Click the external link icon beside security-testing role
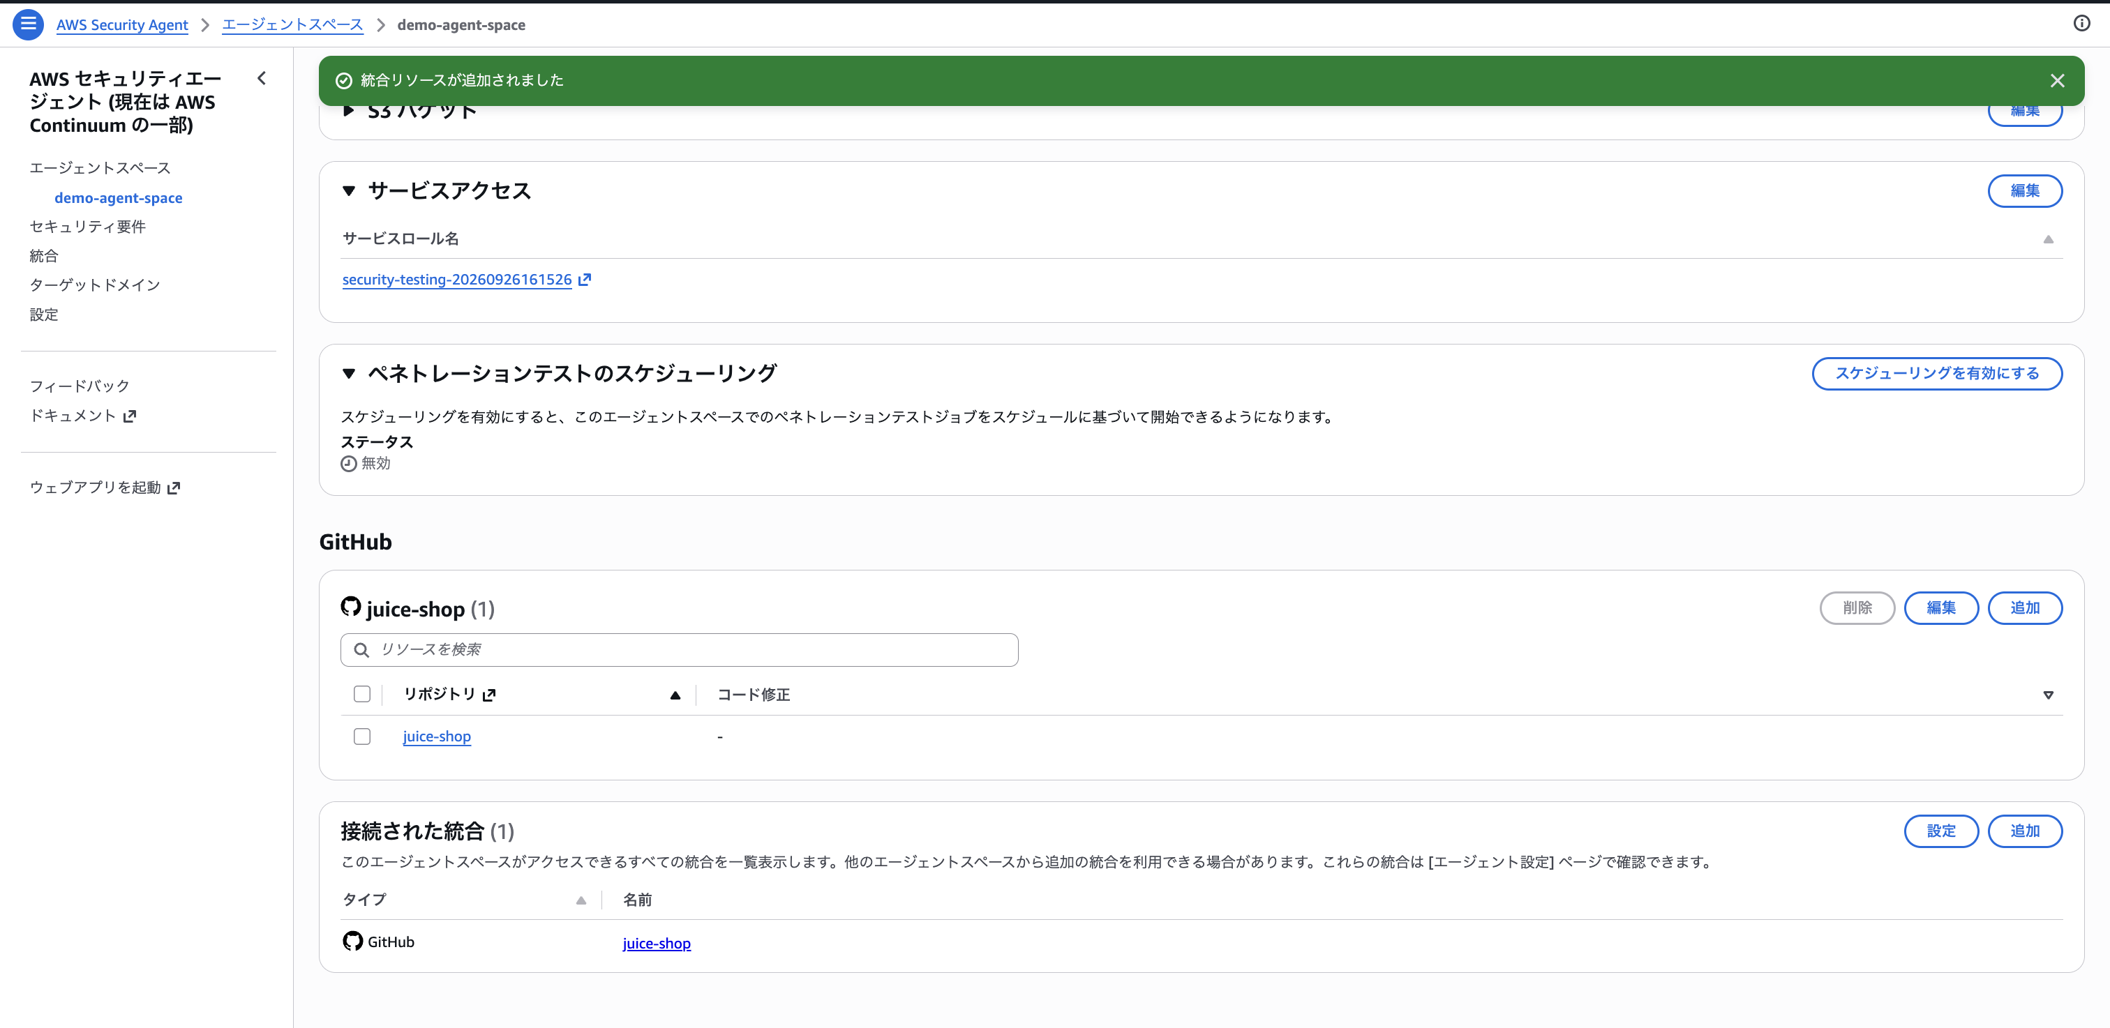The width and height of the screenshot is (2110, 1028). pyautogui.click(x=584, y=280)
